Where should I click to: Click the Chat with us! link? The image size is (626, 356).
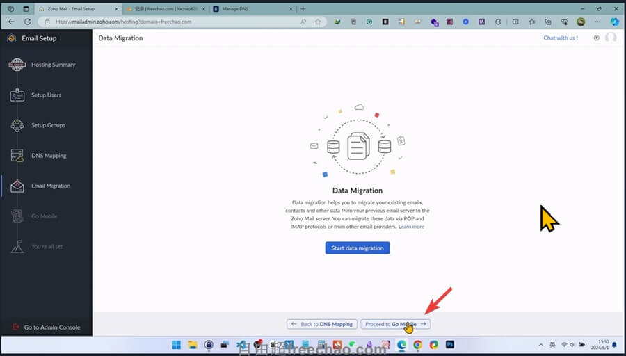(x=561, y=38)
